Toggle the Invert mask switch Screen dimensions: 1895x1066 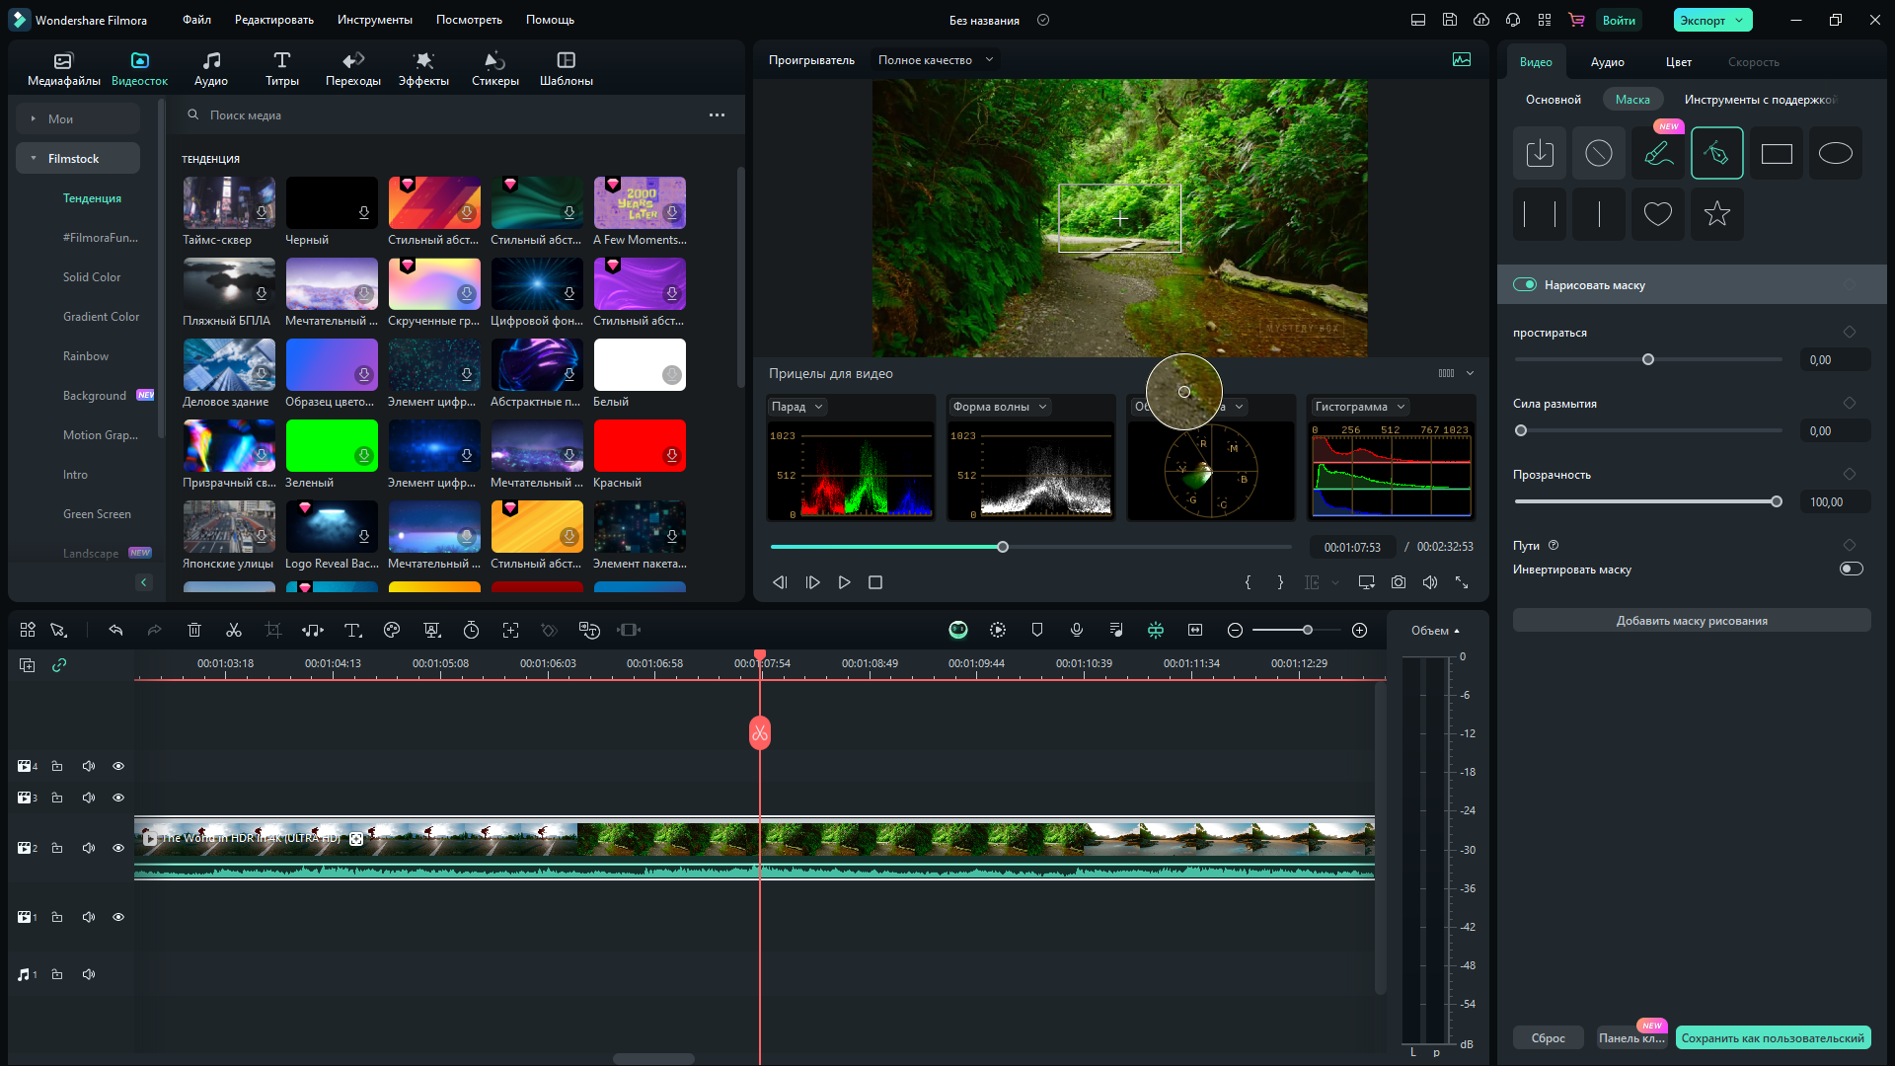[x=1851, y=569]
